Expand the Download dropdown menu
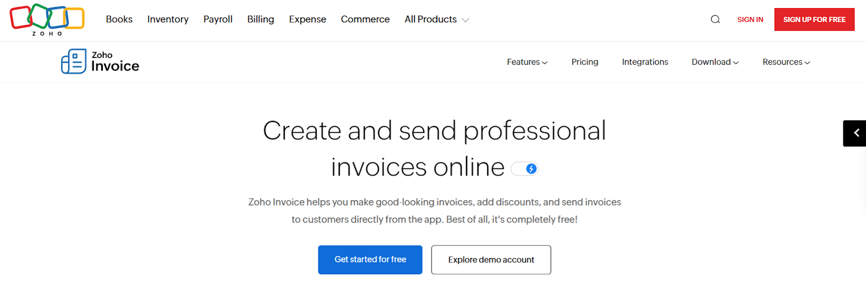 714,62
